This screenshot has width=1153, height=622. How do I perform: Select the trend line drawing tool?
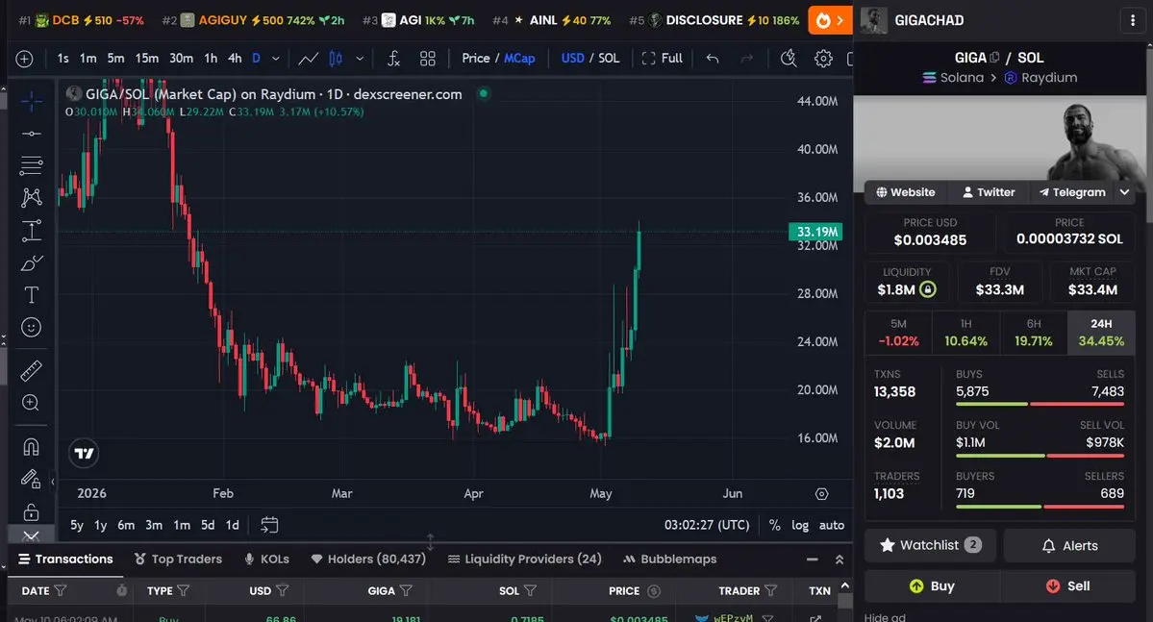(x=31, y=134)
